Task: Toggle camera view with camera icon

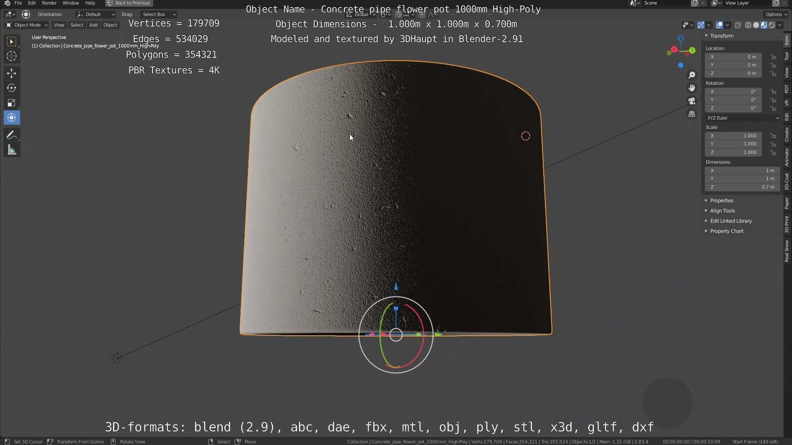Action: click(x=692, y=101)
